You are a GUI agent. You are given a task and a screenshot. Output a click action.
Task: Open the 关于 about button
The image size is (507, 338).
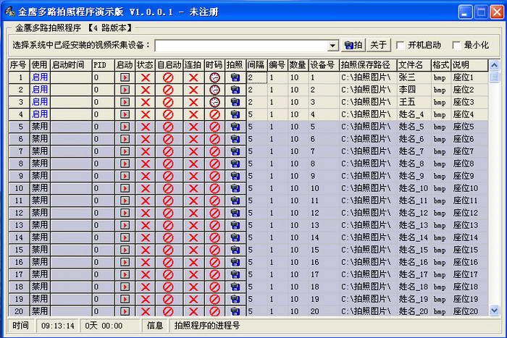pyautogui.click(x=379, y=45)
